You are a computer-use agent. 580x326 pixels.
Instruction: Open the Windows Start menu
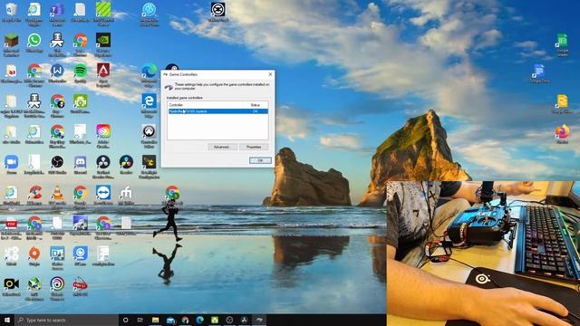7,320
